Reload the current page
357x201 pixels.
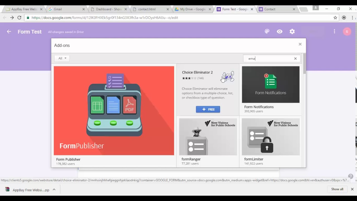pos(19,18)
